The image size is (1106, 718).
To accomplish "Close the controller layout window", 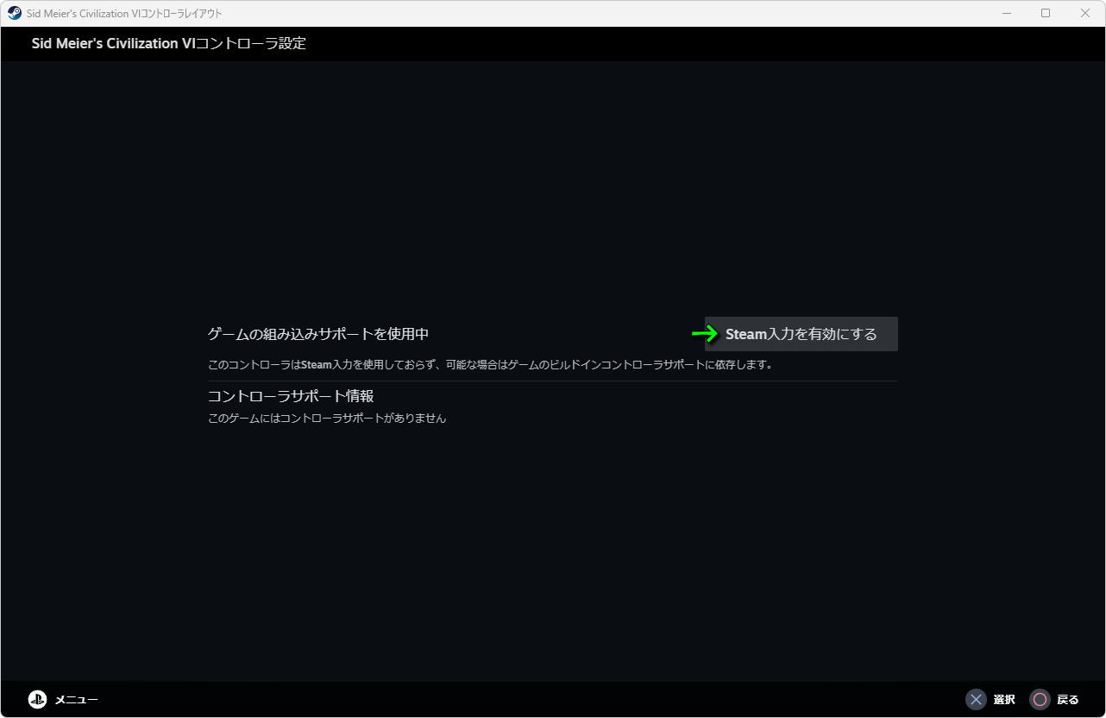I will coord(1085,14).
